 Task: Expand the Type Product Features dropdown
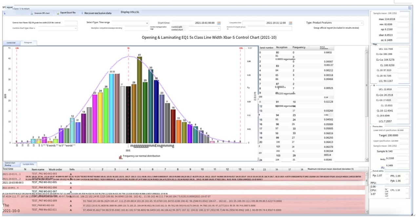coord(362,23)
